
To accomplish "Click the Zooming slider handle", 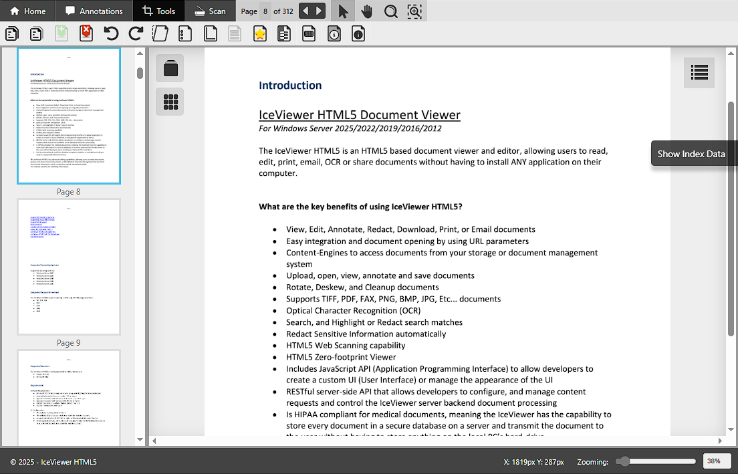I will pyautogui.click(x=623, y=461).
